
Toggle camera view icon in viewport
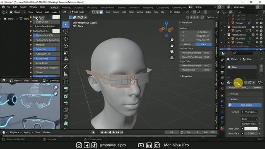point(172,52)
